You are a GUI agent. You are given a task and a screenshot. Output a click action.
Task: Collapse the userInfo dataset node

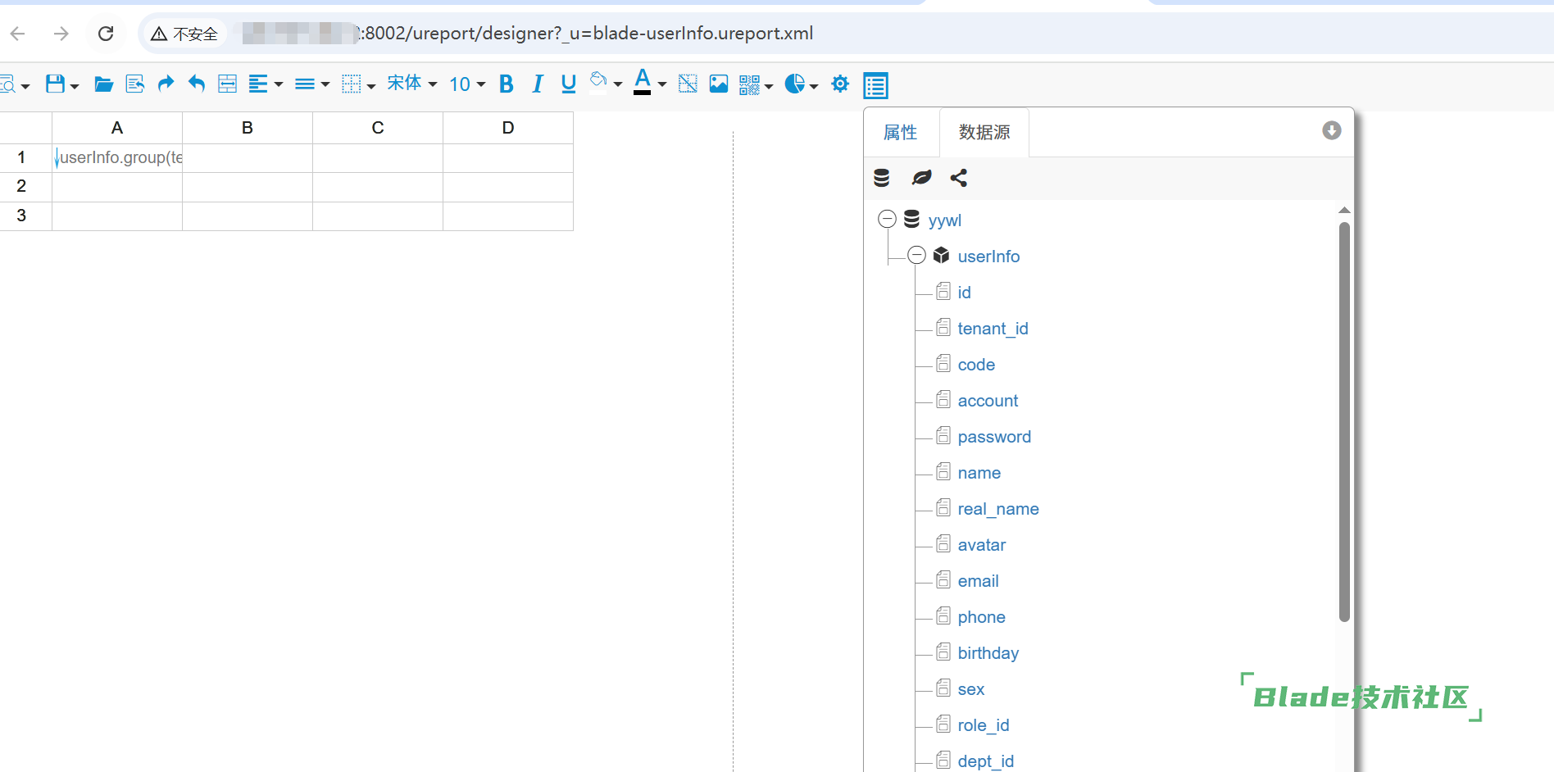(x=917, y=256)
